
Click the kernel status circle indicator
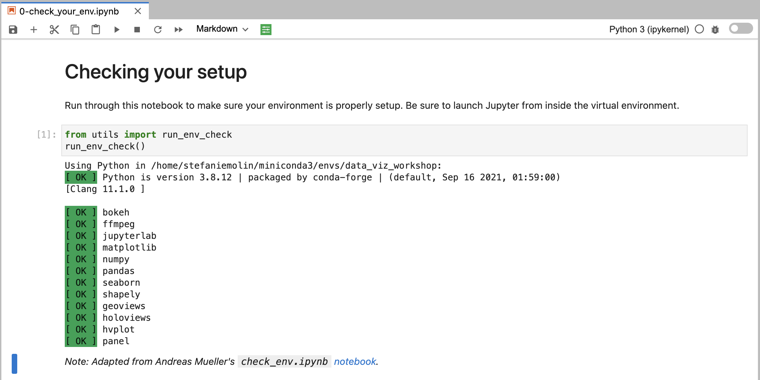click(x=699, y=29)
